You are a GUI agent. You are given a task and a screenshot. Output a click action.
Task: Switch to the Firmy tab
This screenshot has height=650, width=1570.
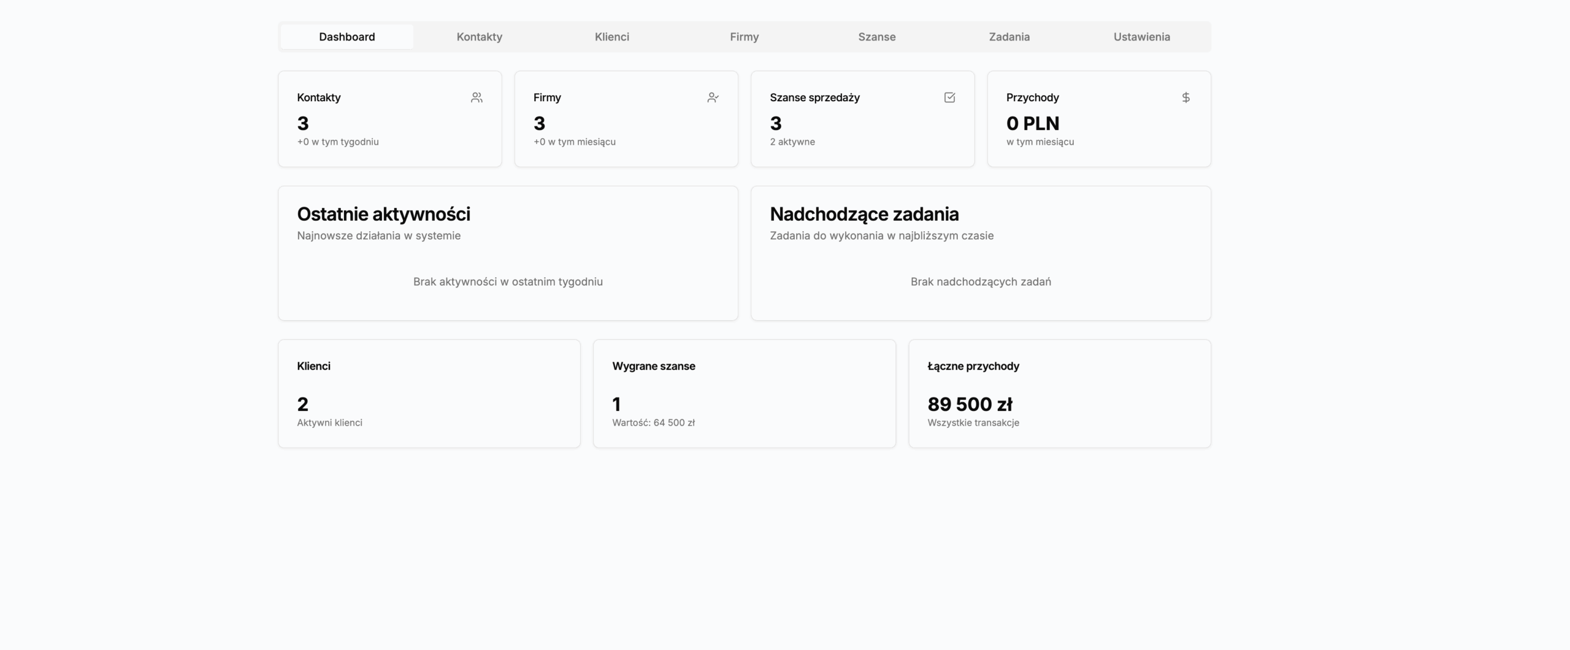click(744, 36)
